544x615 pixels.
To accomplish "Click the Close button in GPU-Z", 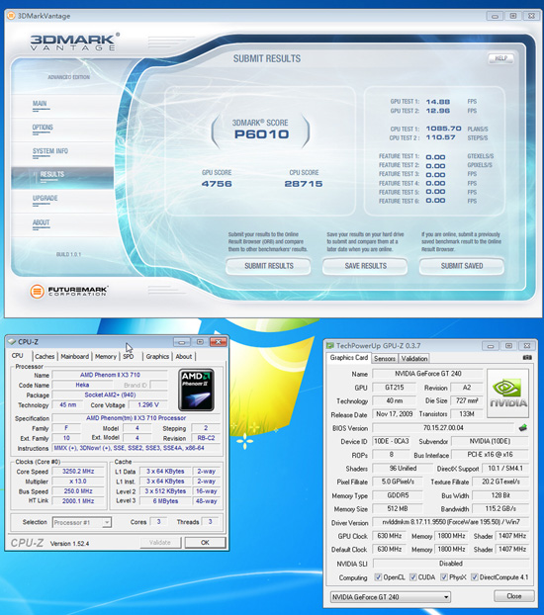I will [513, 596].
